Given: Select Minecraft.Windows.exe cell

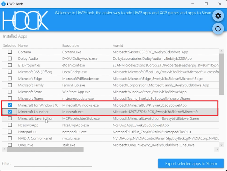Looking at the screenshot, I should (x=80, y=105).
